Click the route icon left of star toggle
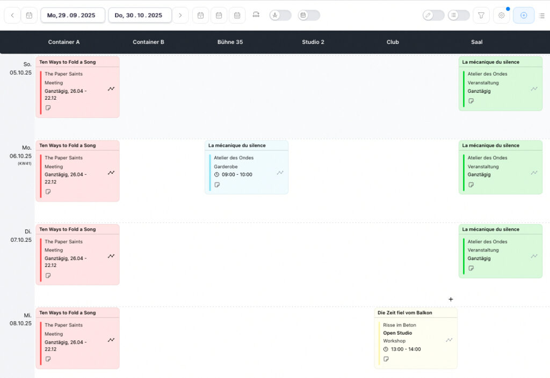Image resolution: width=550 pixels, height=378 pixels. tap(256, 15)
